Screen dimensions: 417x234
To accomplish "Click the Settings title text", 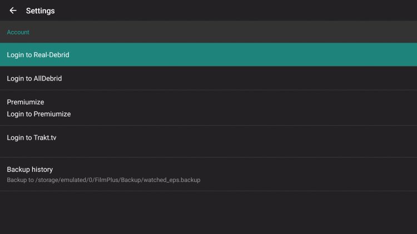I will (x=40, y=11).
